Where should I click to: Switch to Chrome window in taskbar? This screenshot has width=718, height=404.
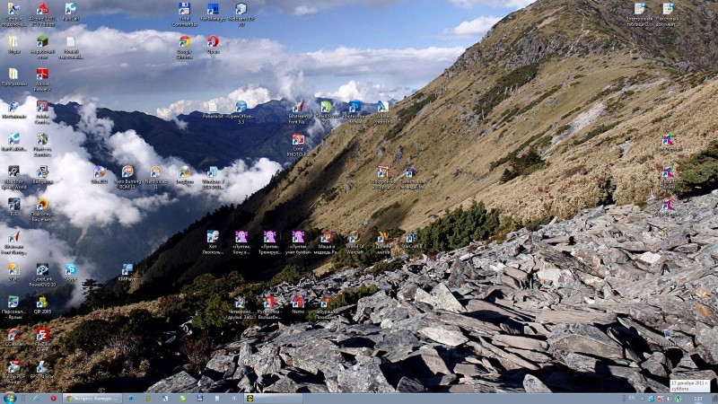pyautogui.click(x=90, y=398)
